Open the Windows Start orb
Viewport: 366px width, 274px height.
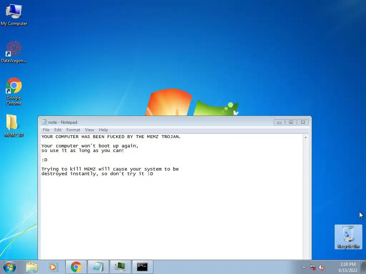coord(10,267)
